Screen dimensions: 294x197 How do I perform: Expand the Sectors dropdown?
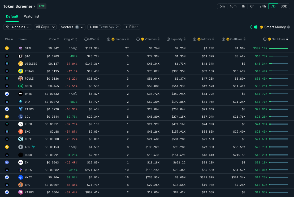(x=72, y=27)
